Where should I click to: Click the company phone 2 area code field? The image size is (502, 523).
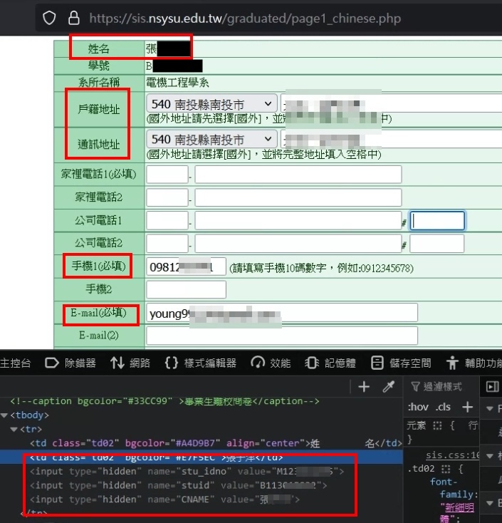pos(167,244)
